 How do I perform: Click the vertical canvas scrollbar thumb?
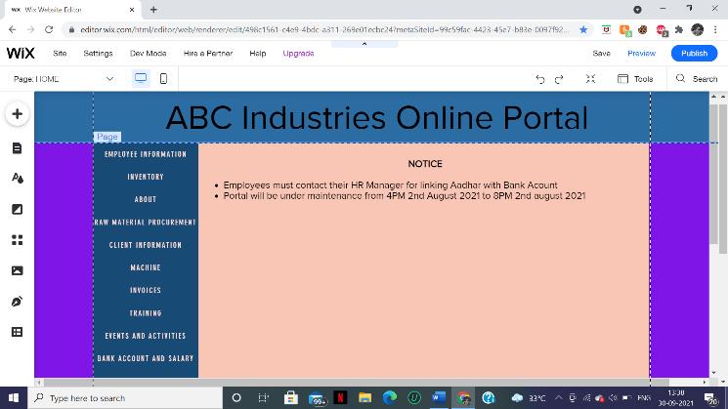click(x=713, y=174)
